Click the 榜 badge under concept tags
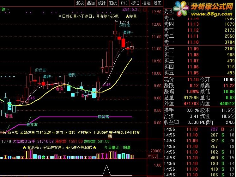 (x=110, y=136)
